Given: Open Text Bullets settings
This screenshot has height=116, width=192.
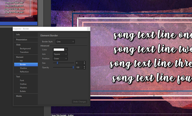Looking at the screenshot, I should pos(23,91).
